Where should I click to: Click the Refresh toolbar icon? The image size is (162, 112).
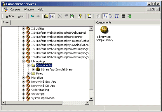point(72,16)
